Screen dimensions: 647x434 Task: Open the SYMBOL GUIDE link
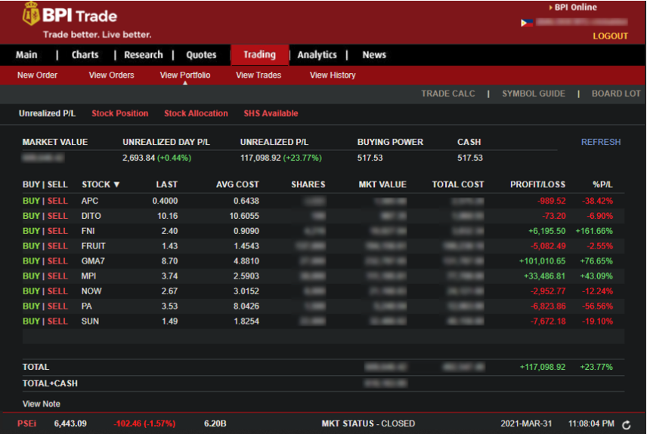click(533, 94)
